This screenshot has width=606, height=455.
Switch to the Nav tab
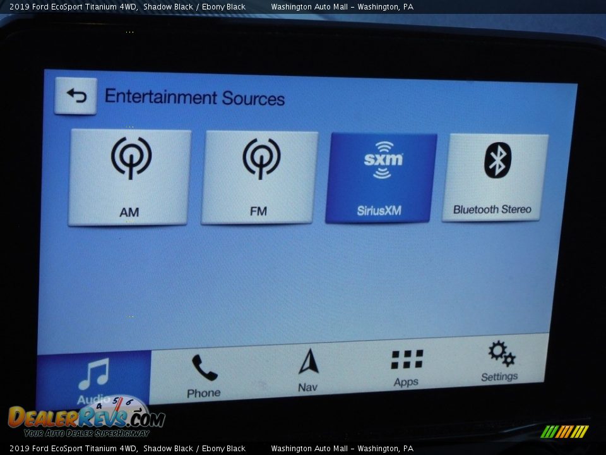(x=308, y=371)
